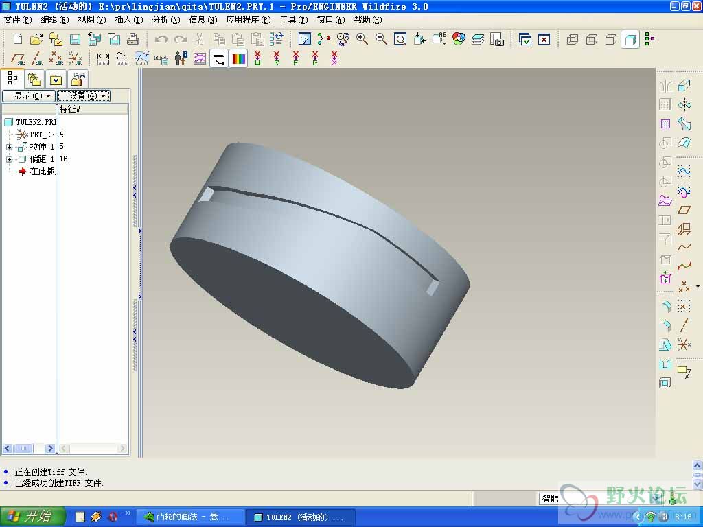Click the Windows 开始 Start button
Viewport: 703px width, 527px height.
(33, 517)
